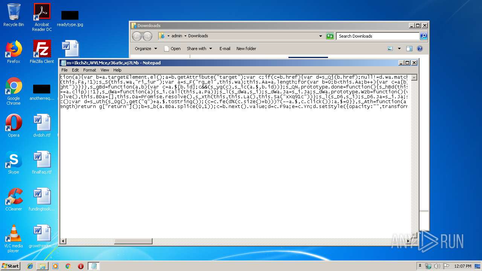The image size is (482, 271).
Task: Open finalfaq.rtf document icon
Action: pyautogui.click(x=42, y=163)
